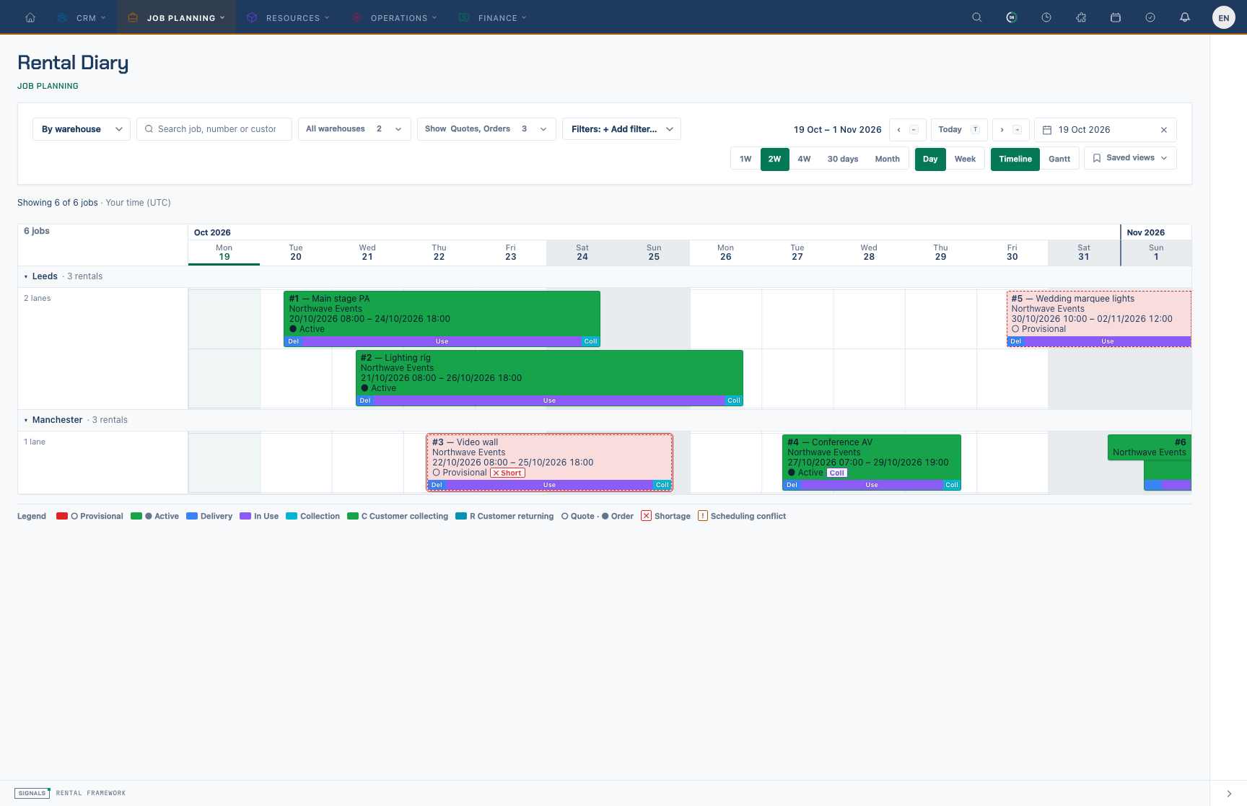The height and width of the screenshot is (806, 1247).
Task: Select the Month range option
Action: point(888,159)
